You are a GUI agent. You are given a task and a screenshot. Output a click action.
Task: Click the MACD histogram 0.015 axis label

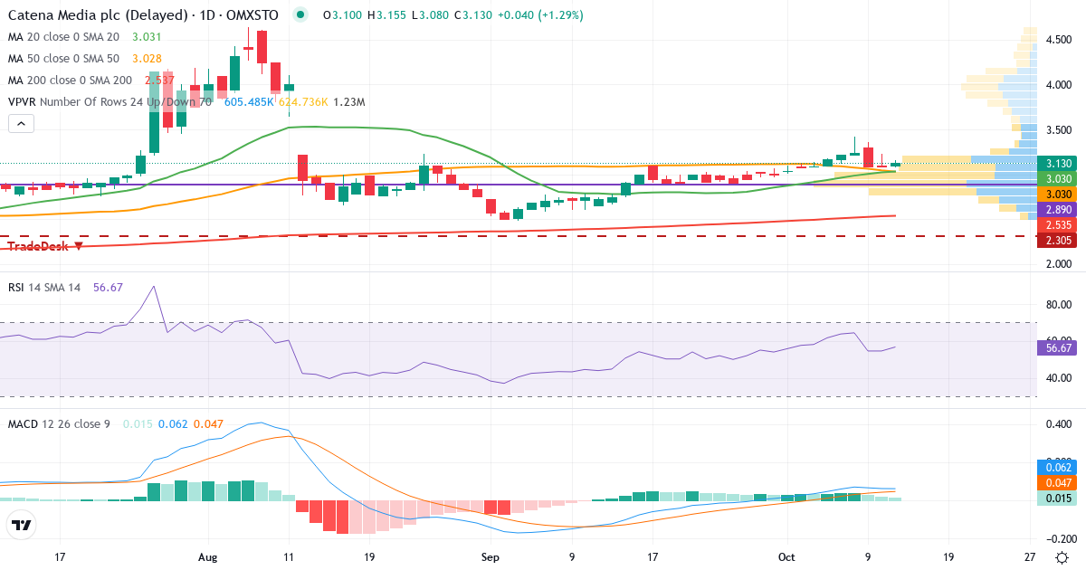point(1058,499)
